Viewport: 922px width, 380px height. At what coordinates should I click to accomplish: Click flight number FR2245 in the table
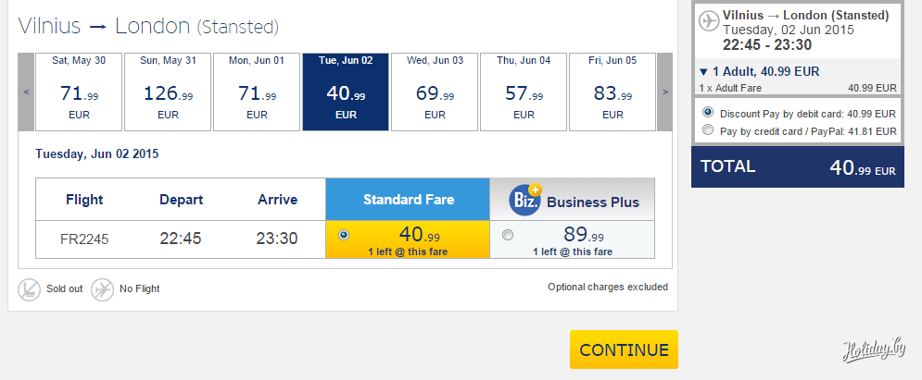(x=84, y=239)
